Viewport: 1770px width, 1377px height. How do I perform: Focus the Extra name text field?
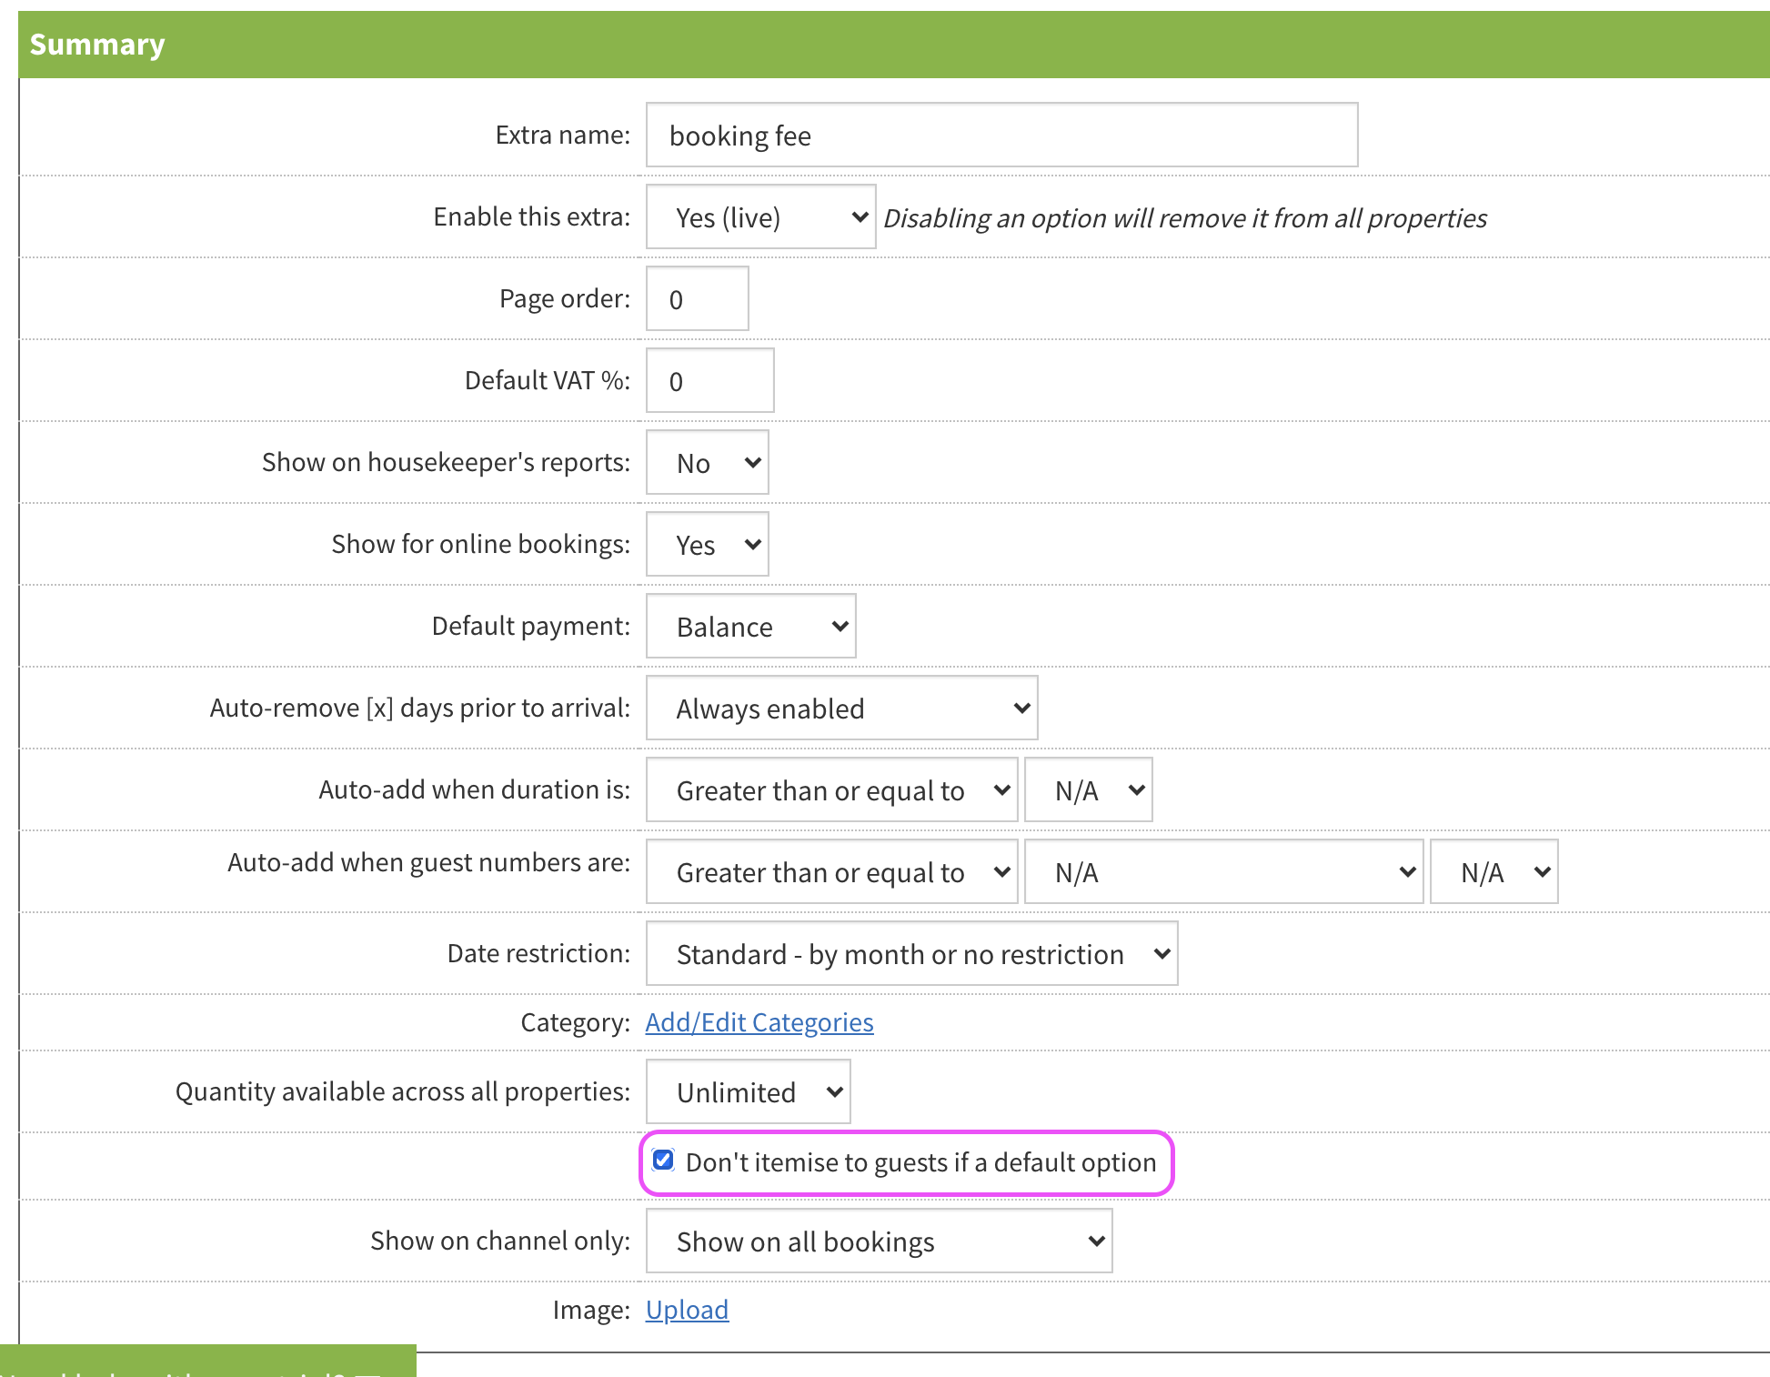[x=1001, y=136]
